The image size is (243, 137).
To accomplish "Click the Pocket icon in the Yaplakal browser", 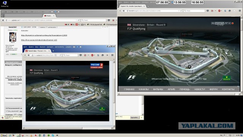I will (x=109, y=20).
